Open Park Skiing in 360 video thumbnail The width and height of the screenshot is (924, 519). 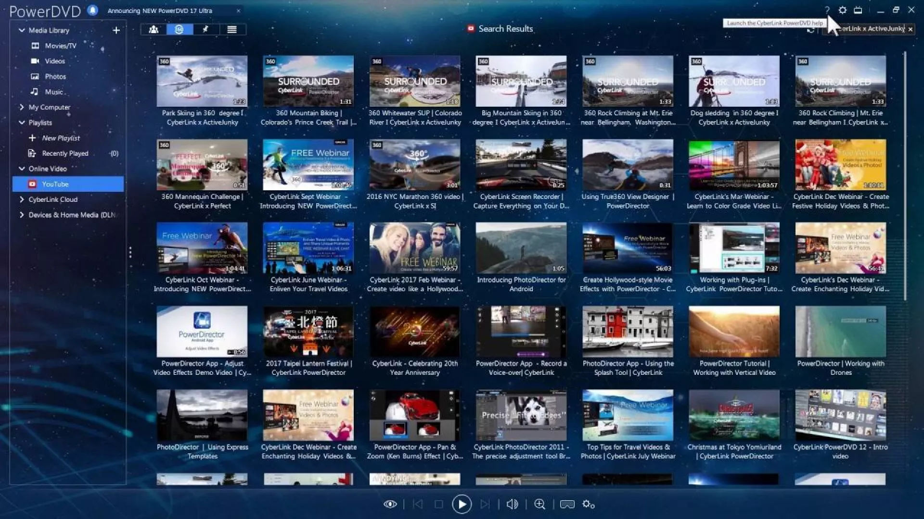click(202, 81)
